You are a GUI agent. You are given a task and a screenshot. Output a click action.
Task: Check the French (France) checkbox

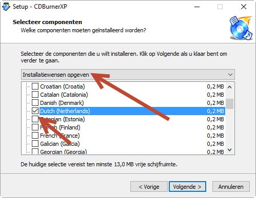tap(35, 136)
